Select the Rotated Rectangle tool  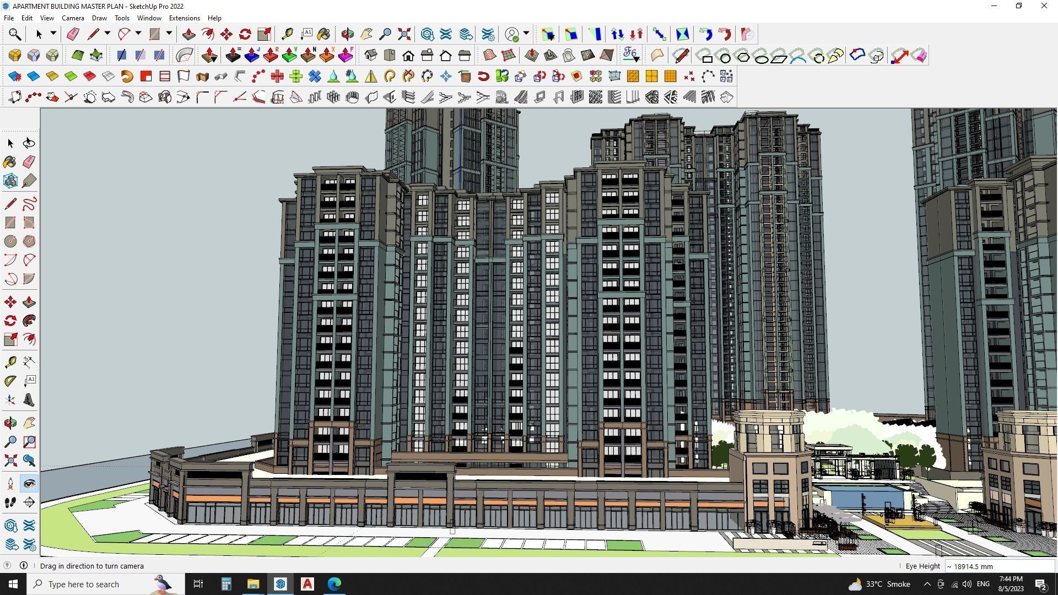pyautogui.click(x=29, y=223)
